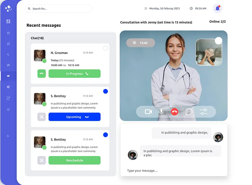The image size is (252, 185).
Task: Click the 'Today: (15 minutes)' text
Action: [x=62, y=60]
